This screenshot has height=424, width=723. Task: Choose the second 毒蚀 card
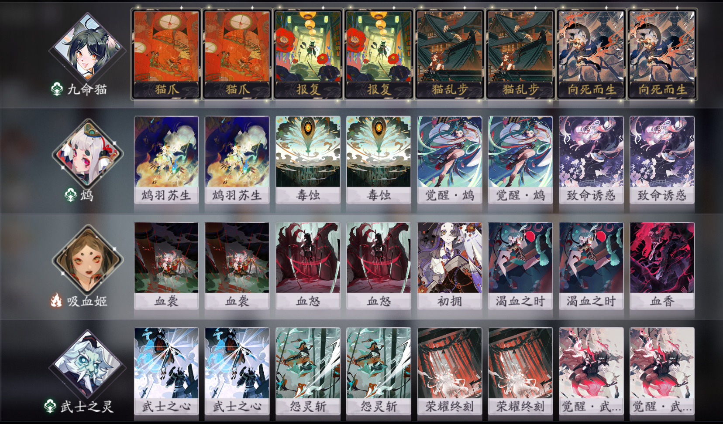tap(378, 160)
